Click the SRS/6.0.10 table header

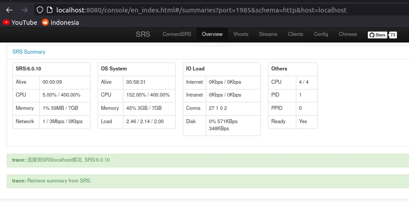(51, 69)
